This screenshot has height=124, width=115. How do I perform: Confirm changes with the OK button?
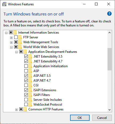(x=80, y=118)
